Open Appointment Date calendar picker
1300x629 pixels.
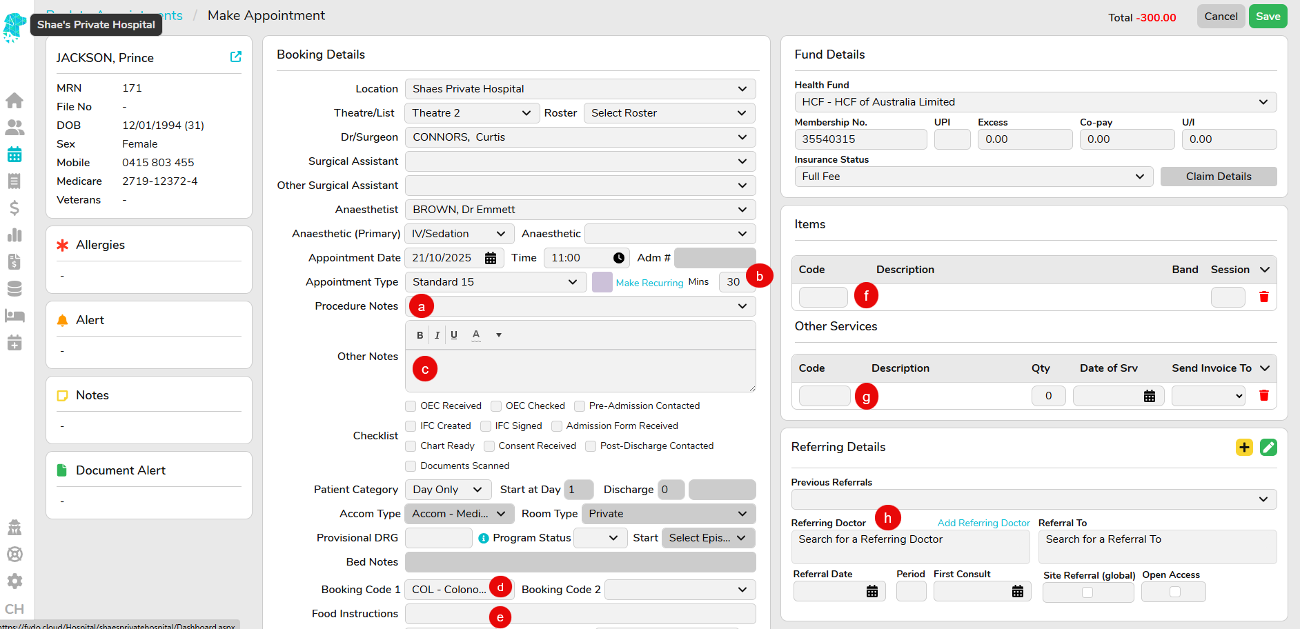coord(490,258)
